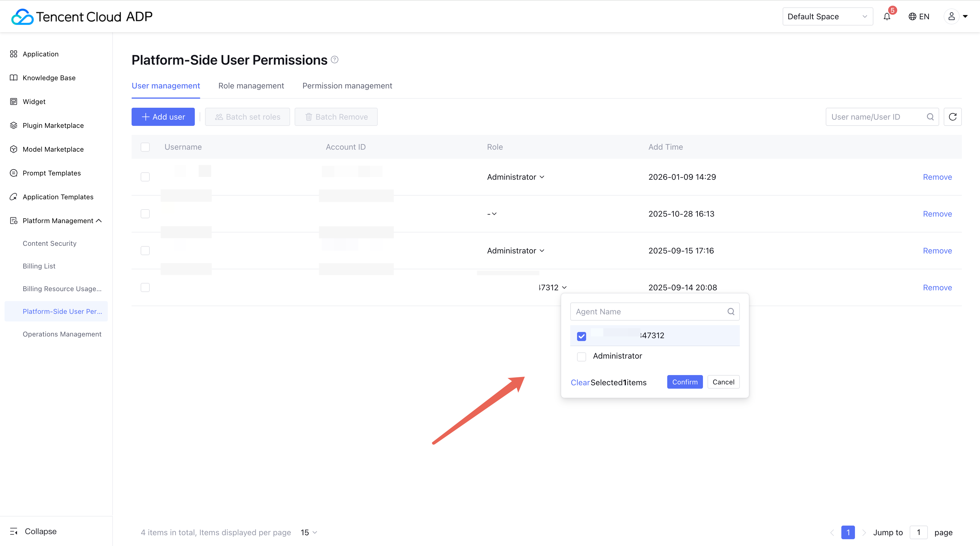The width and height of the screenshot is (980, 546).
Task: Toggle the select-all checkbox in table header
Action: click(x=145, y=147)
